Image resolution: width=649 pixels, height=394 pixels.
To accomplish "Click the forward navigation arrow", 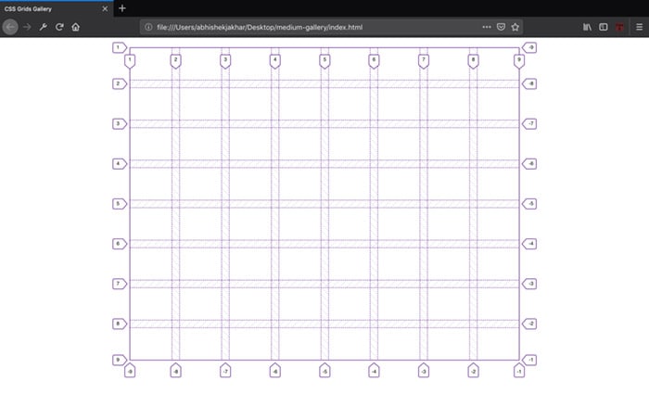I will pos(27,27).
